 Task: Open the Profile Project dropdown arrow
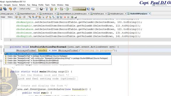pyautogui.click(x=70, y=9)
